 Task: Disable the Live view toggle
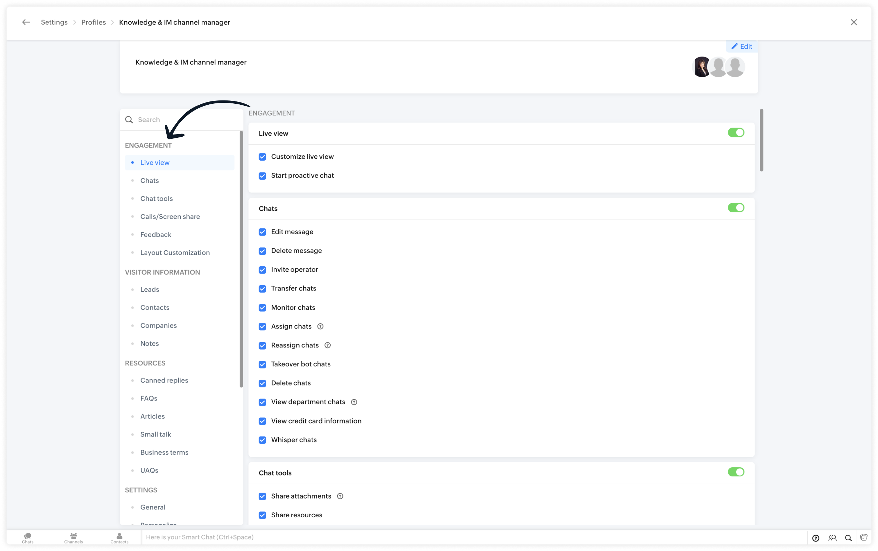(x=736, y=133)
